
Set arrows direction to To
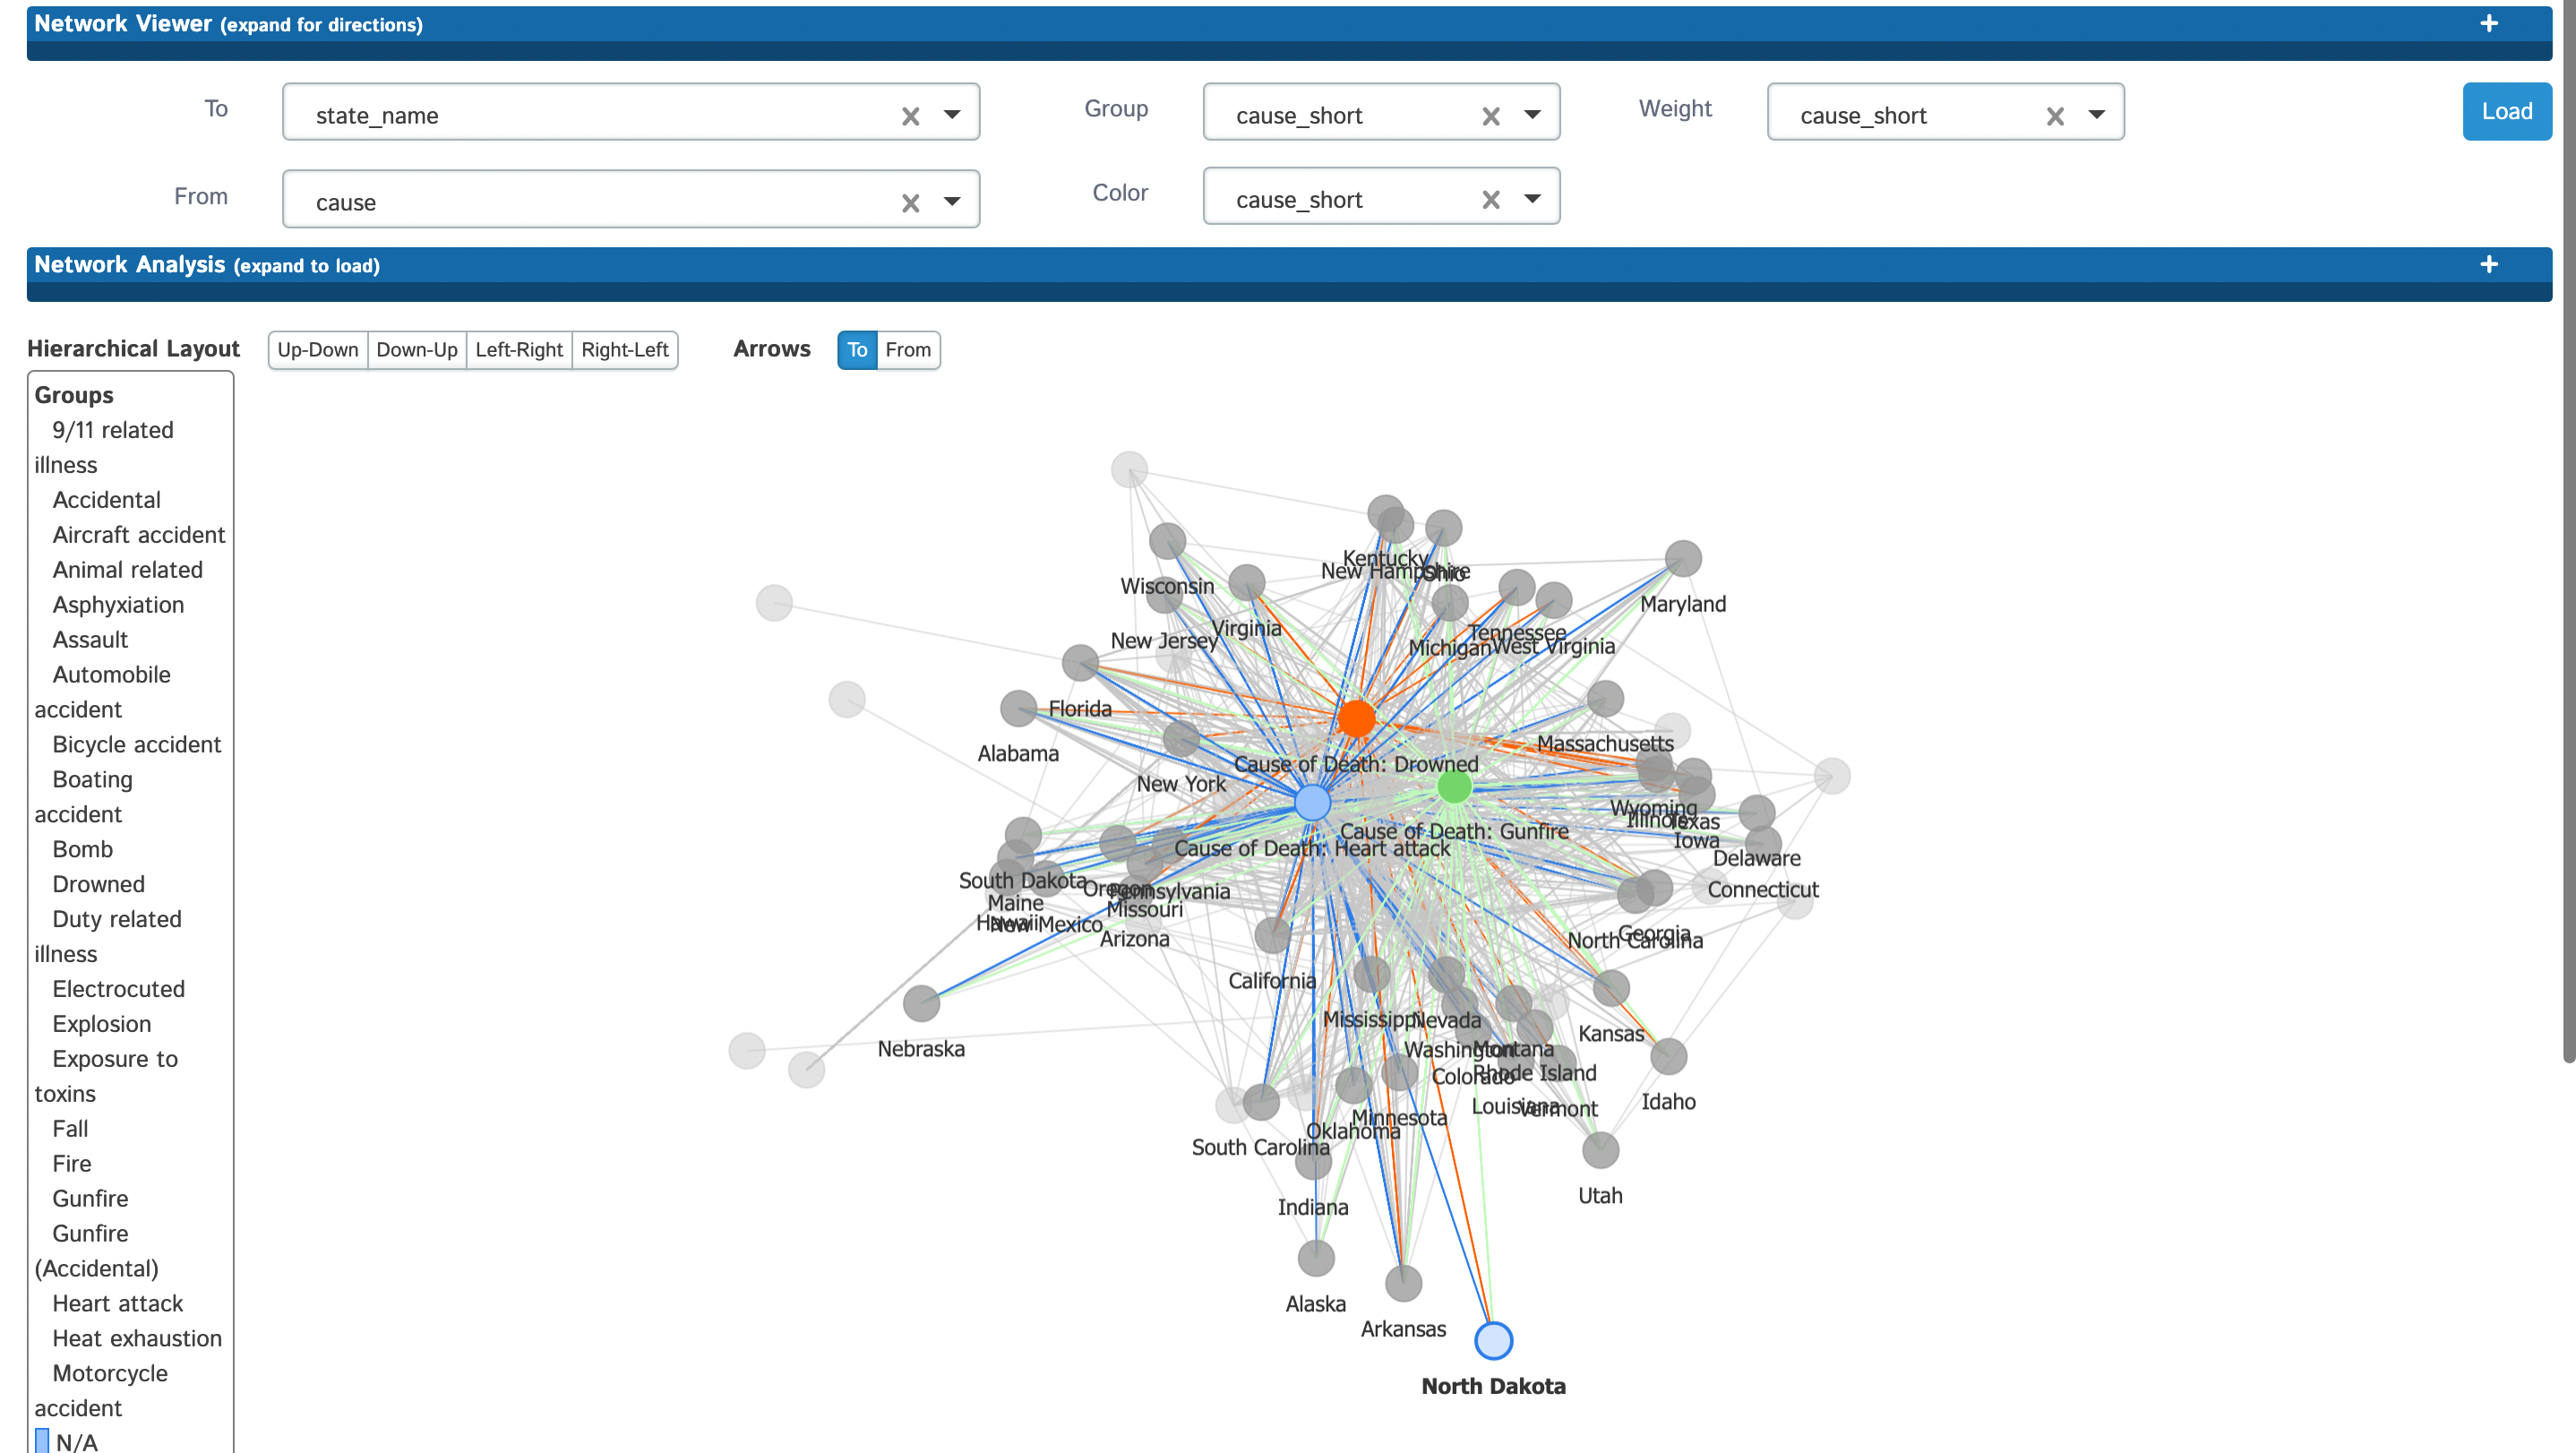857,350
